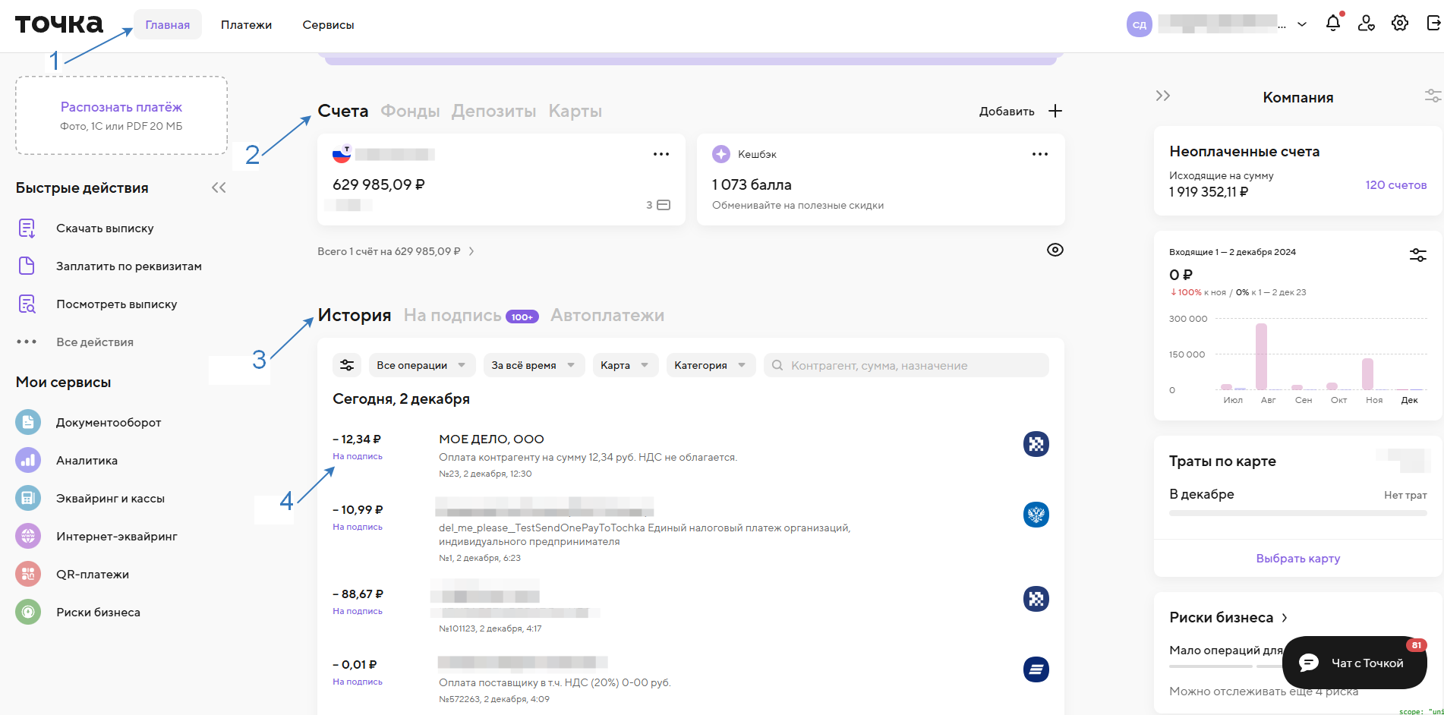
Task: Open the Чат с Точкой button
Action: pos(1354,663)
